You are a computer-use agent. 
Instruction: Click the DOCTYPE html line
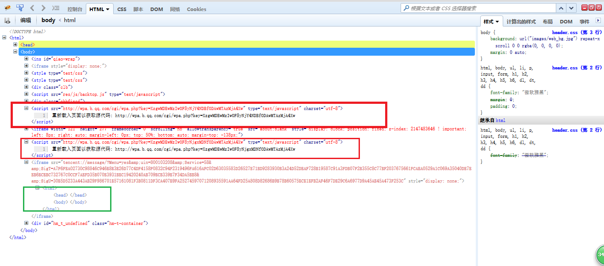coord(27,31)
